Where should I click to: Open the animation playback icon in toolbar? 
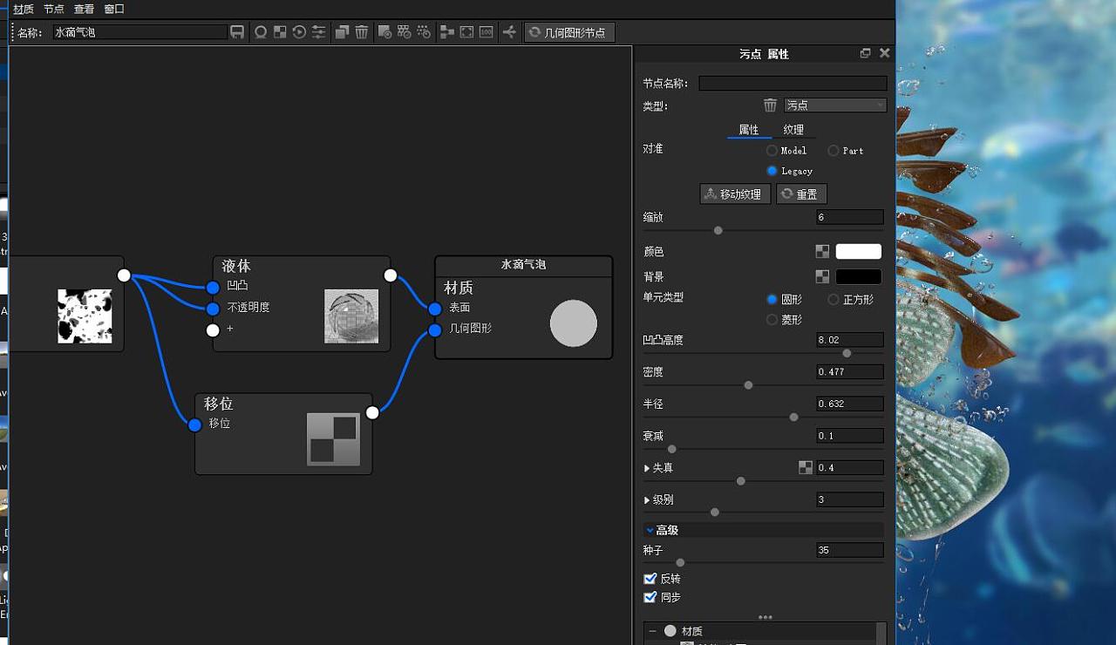300,32
